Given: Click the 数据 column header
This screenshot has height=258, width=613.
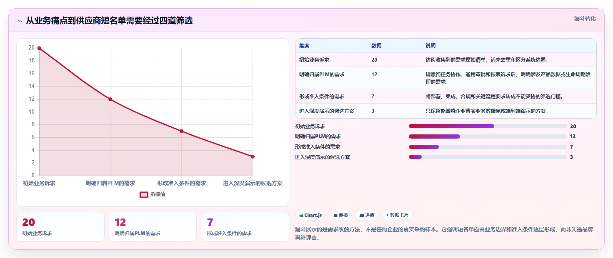Looking at the screenshot, I should (x=376, y=46).
